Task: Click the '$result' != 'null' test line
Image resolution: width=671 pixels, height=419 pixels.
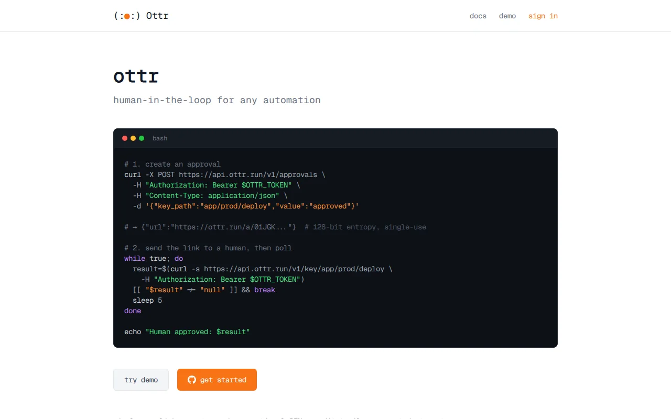Action: click(x=204, y=290)
